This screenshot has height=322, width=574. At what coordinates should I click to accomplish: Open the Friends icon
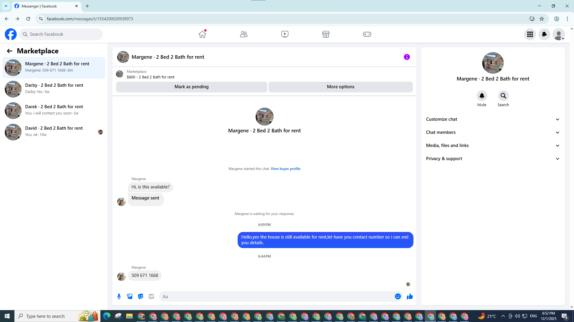[244, 34]
